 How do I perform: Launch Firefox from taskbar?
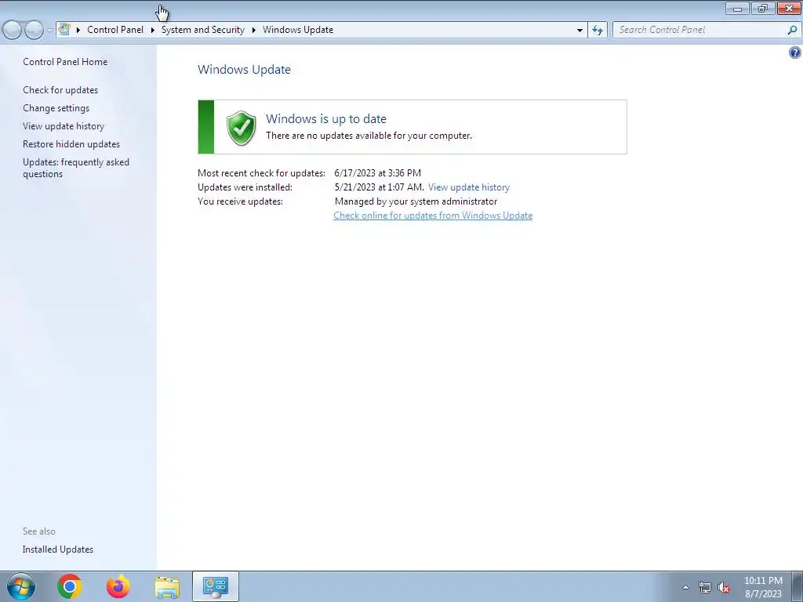pos(118,586)
